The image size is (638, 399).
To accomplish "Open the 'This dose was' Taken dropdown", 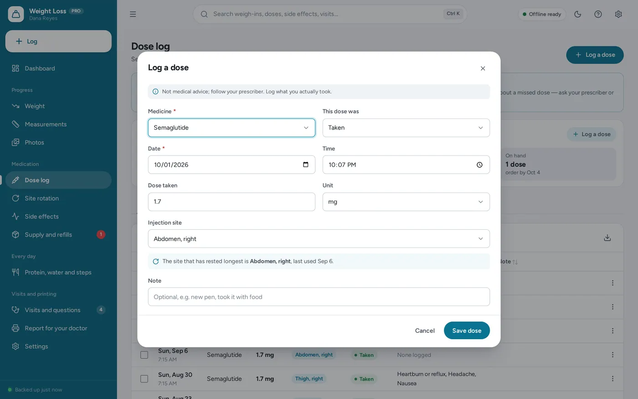I will [x=406, y=128].
